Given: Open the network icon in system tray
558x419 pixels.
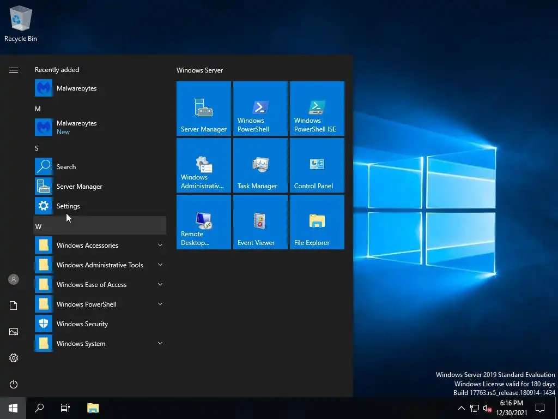Looking at the screenshot, I should [475, 408].
